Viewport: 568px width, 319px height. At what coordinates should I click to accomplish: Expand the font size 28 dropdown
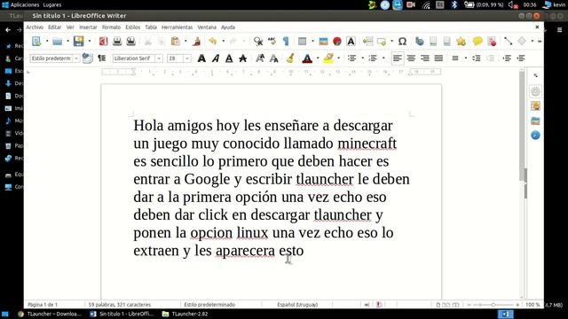(x=187, y=58)
